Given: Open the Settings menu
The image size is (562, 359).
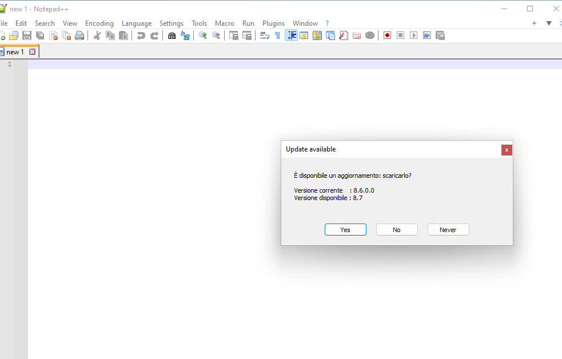Looking at the screenshot, I should click(172, 23).
